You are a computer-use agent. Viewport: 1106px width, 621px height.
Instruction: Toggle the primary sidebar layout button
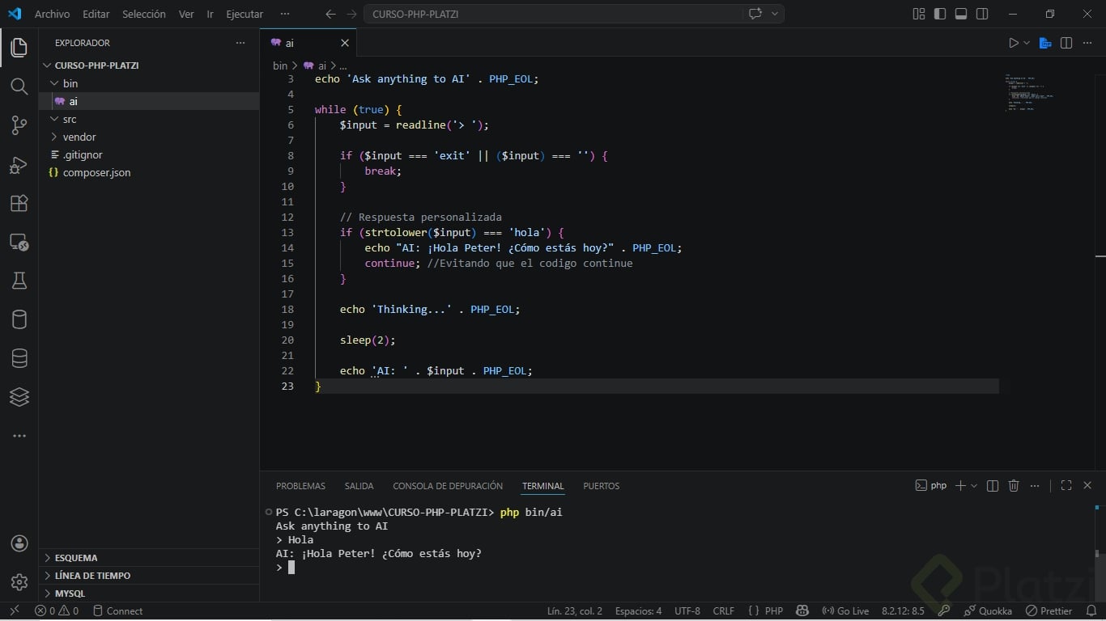tap(939, 14)
